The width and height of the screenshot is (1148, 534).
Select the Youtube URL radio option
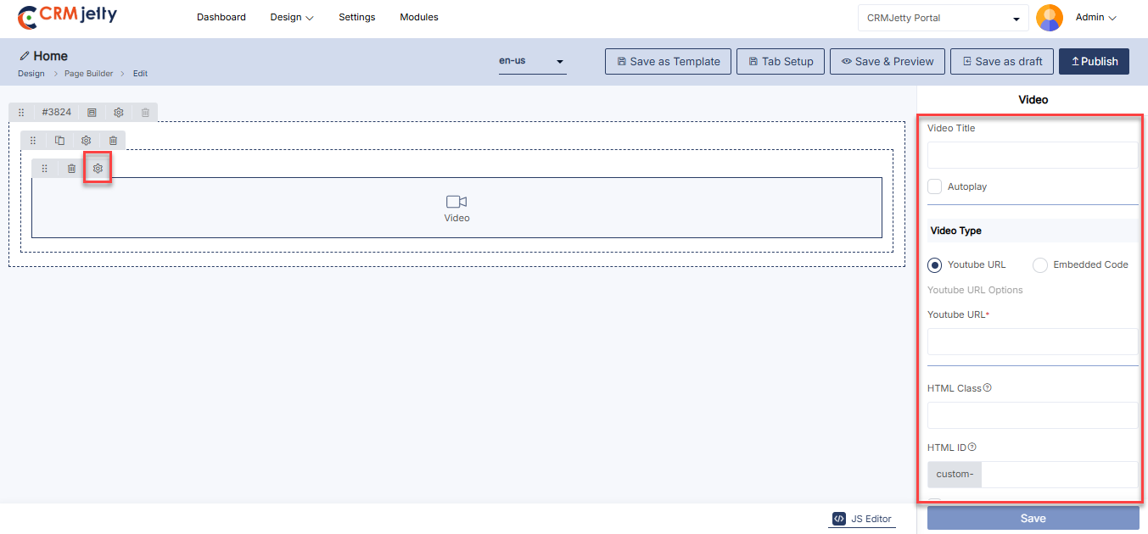pyautogui.click(x=935, y=265)
